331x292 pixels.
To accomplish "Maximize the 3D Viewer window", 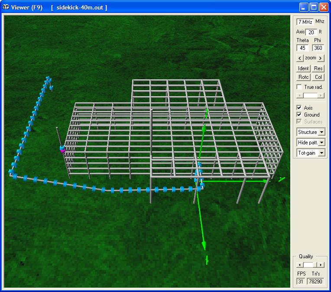I will (x=314, y=7).
